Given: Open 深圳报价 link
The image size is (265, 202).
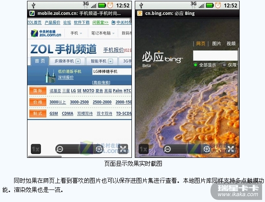Looking at the screenshot, I should pos(66,77).
